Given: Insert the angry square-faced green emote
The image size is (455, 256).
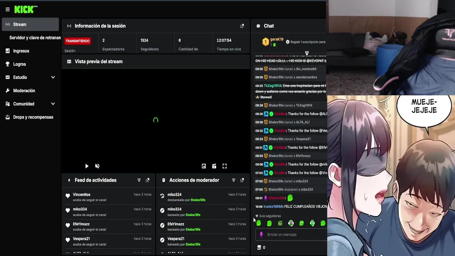Looking at the screenshot, I should pyautogui.click(x=280, y=223).
